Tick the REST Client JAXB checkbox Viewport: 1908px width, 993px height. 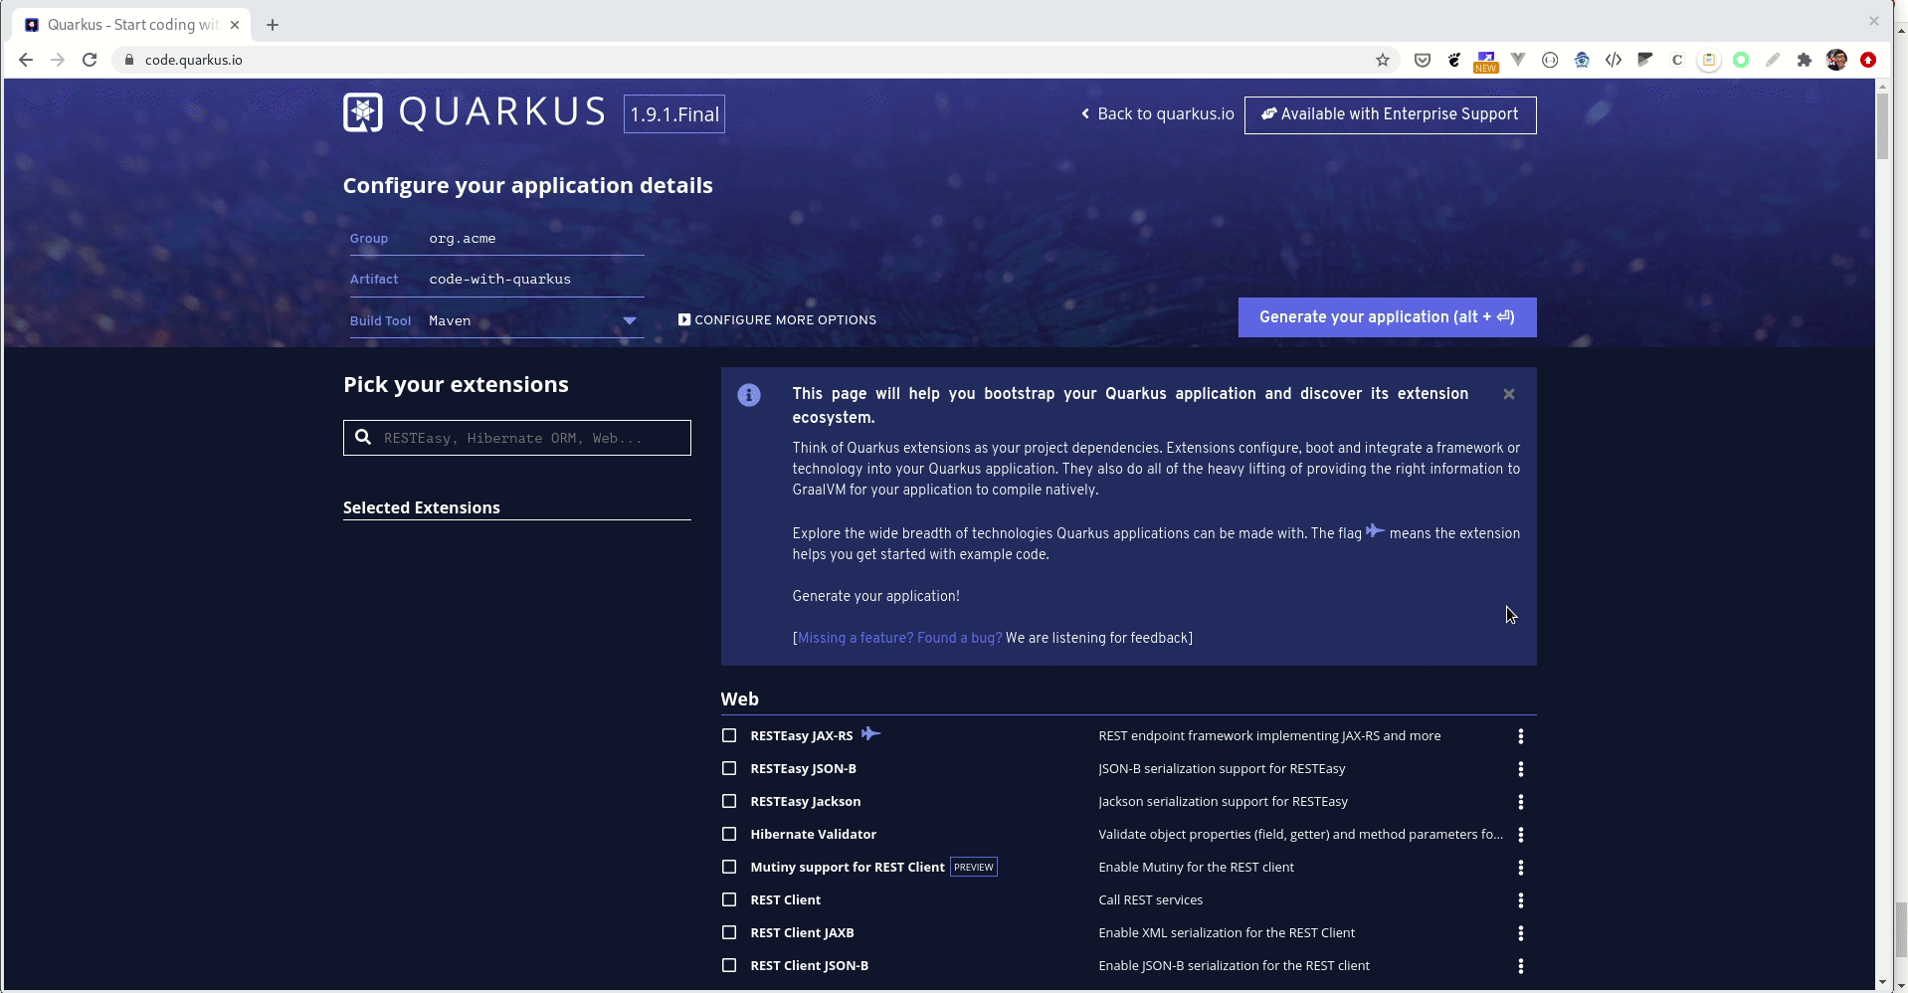pos(729,932)
